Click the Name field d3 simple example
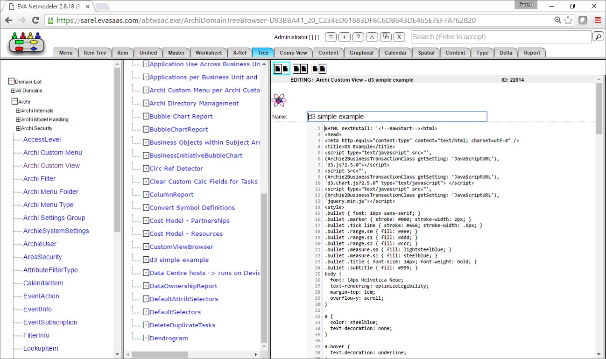The width and height of the screenshot is (606, 359). [397, 117]
